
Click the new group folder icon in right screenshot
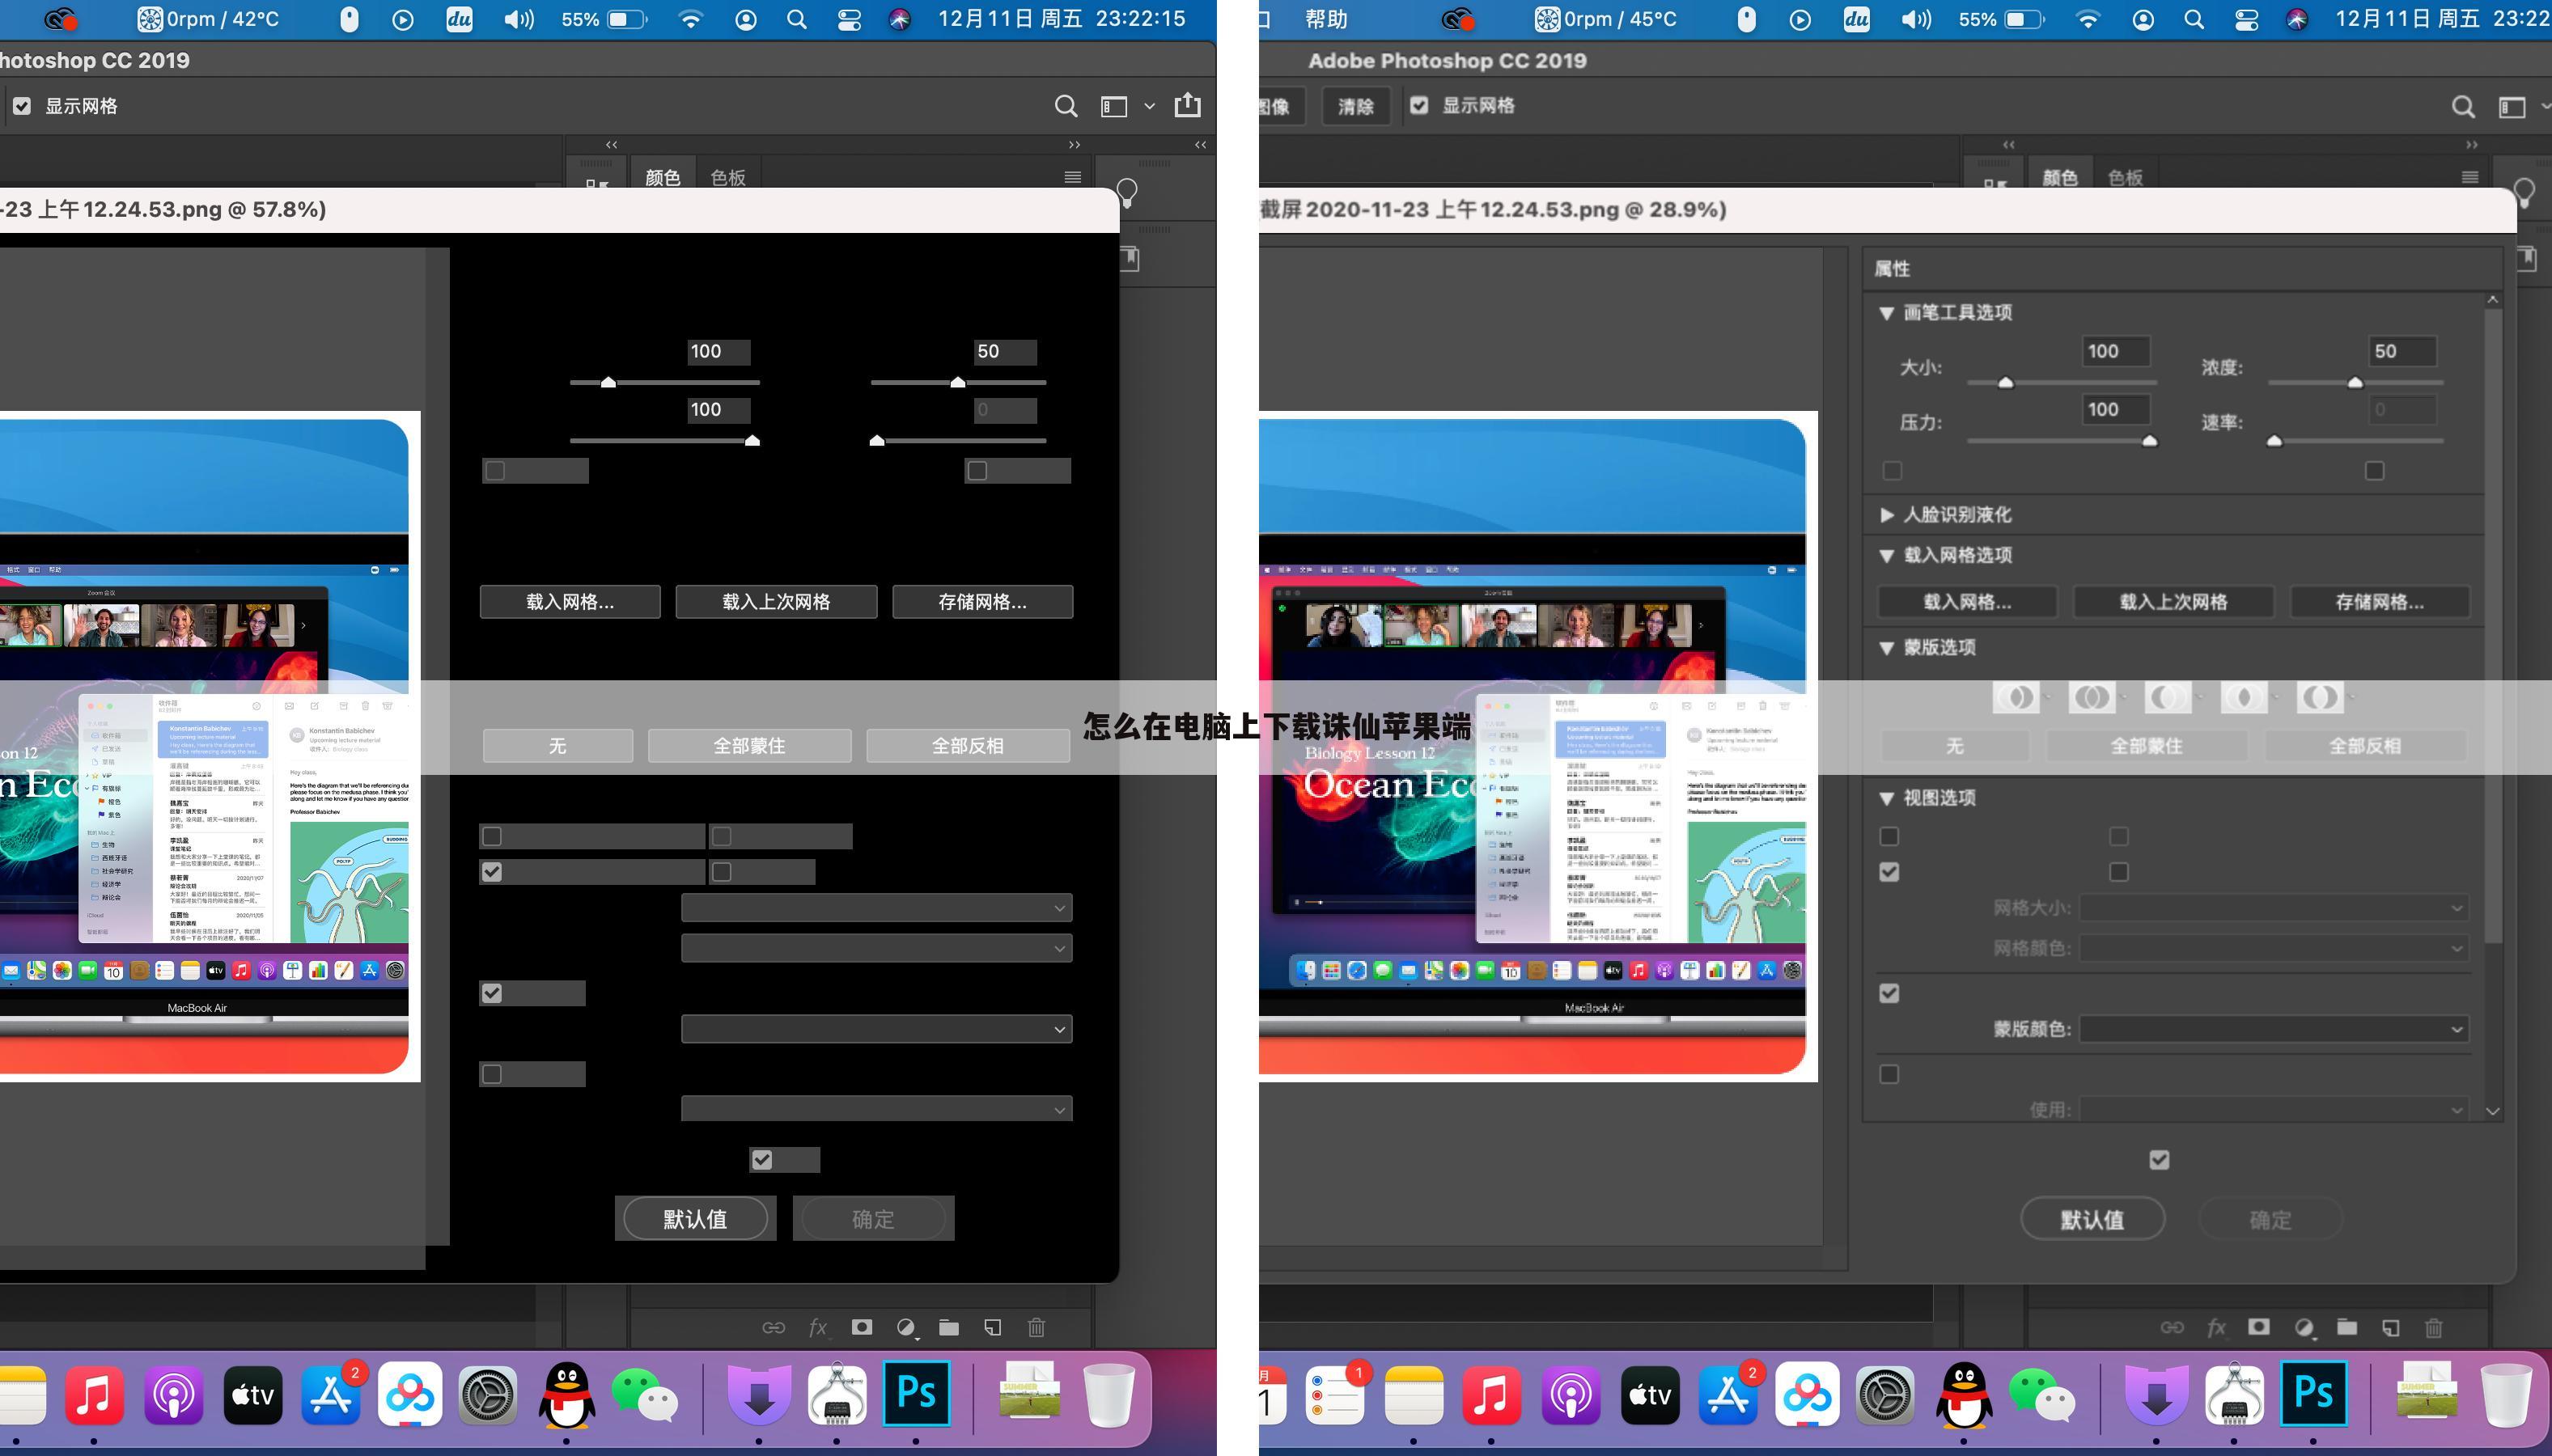coord(2347,1327)
